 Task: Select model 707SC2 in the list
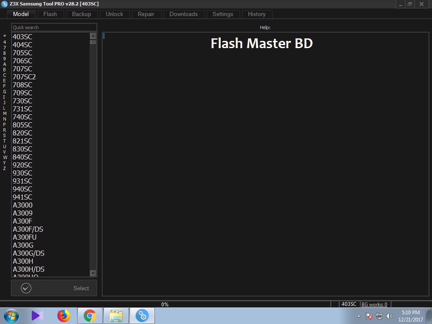click(51, 77)
